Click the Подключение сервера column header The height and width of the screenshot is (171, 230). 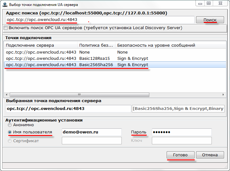[41, 45]
